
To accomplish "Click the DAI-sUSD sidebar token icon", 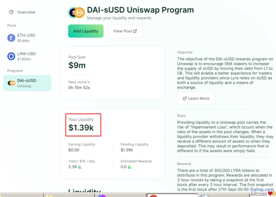I will [x=11, y=83].
